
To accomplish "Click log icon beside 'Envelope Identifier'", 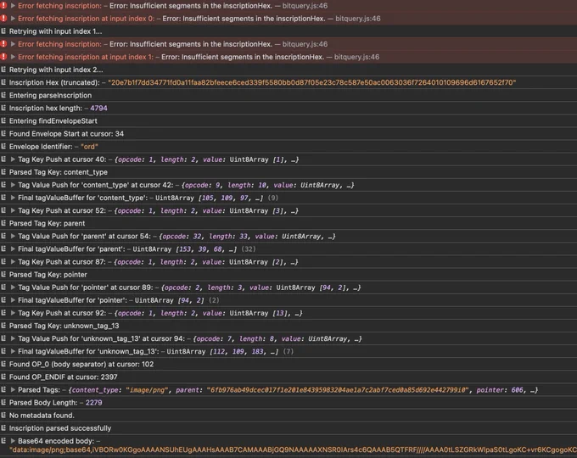I will click(x=3, y=146).
